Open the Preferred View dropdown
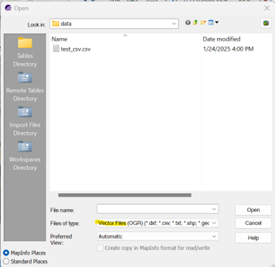 (158, 236)
